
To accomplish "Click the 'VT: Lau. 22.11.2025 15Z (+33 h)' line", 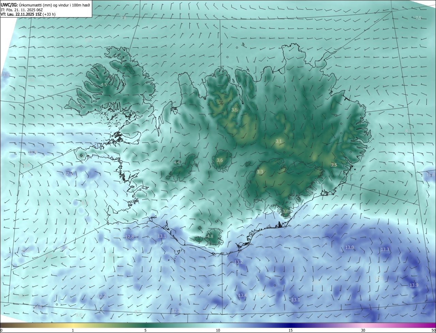I will tap(28, 14).
